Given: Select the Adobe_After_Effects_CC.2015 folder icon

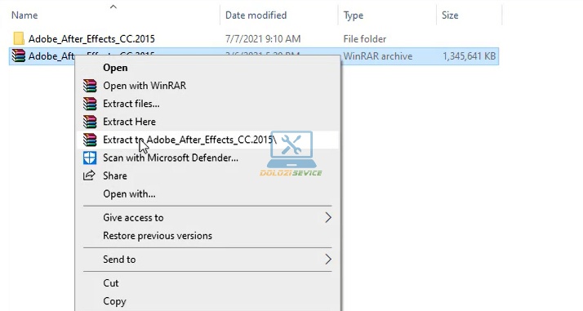Looking at the screenshot, I should point(19,38).
